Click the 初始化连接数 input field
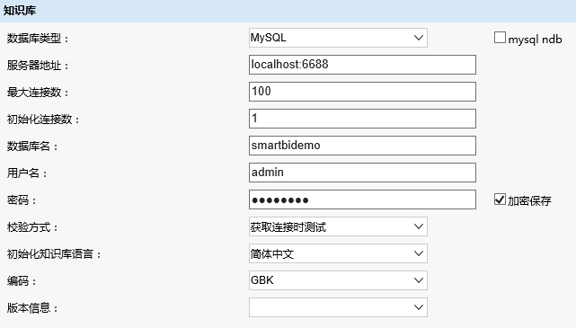The image size is (576, 328). 362,119
